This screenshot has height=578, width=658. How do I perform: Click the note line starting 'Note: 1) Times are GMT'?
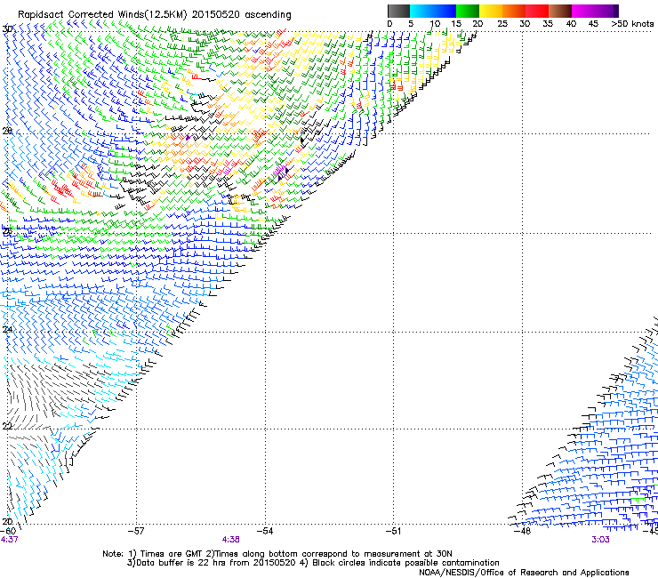click(x=277, y=554)
